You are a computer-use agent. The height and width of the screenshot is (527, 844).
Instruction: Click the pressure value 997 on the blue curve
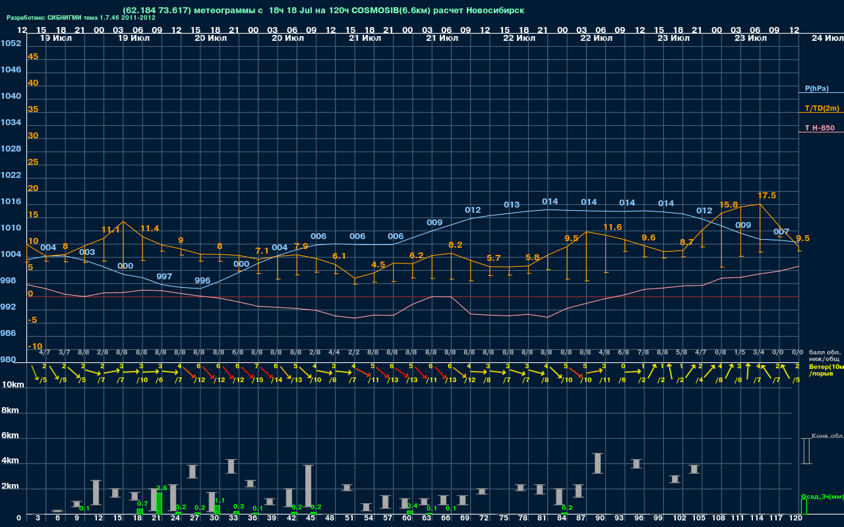click(164, 276)
